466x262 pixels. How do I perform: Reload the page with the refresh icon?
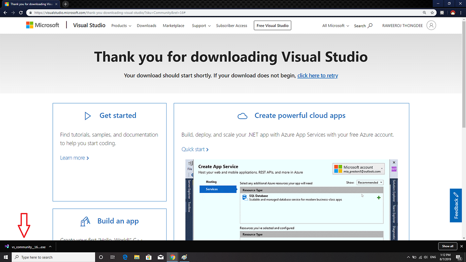click(x=22, y=12)
